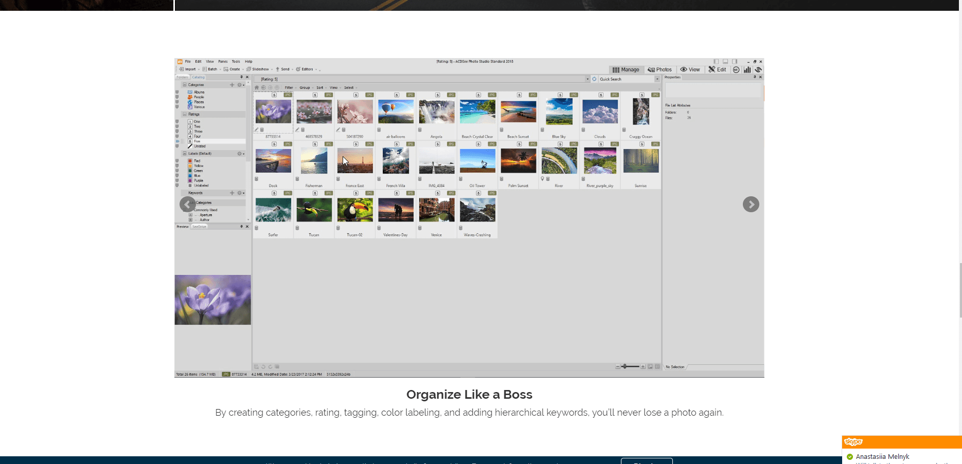Click the Batch toolbar button

coord(210,69)
